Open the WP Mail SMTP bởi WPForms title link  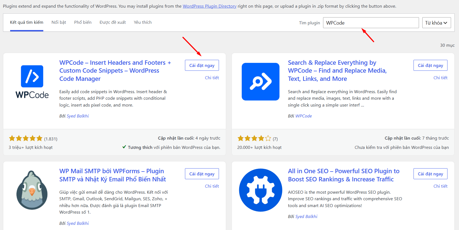(113, 175)
